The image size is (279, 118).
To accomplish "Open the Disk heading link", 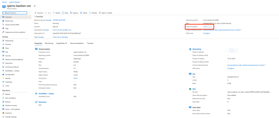I will (194, 89).
